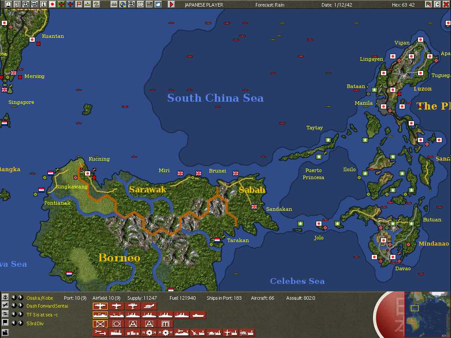Click the Dutch flag at Tarakan
The image size is (451, 338).
(217, 240)
